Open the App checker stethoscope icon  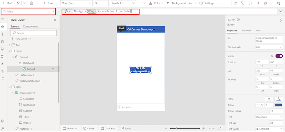(x=243, y=3)
